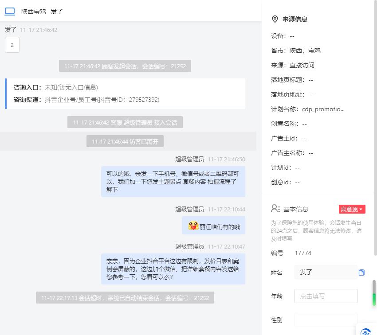This screenshot has width=377, height=335.
Task: Click the notice text about 24点之后 editing limit
Action: [316, 230]
